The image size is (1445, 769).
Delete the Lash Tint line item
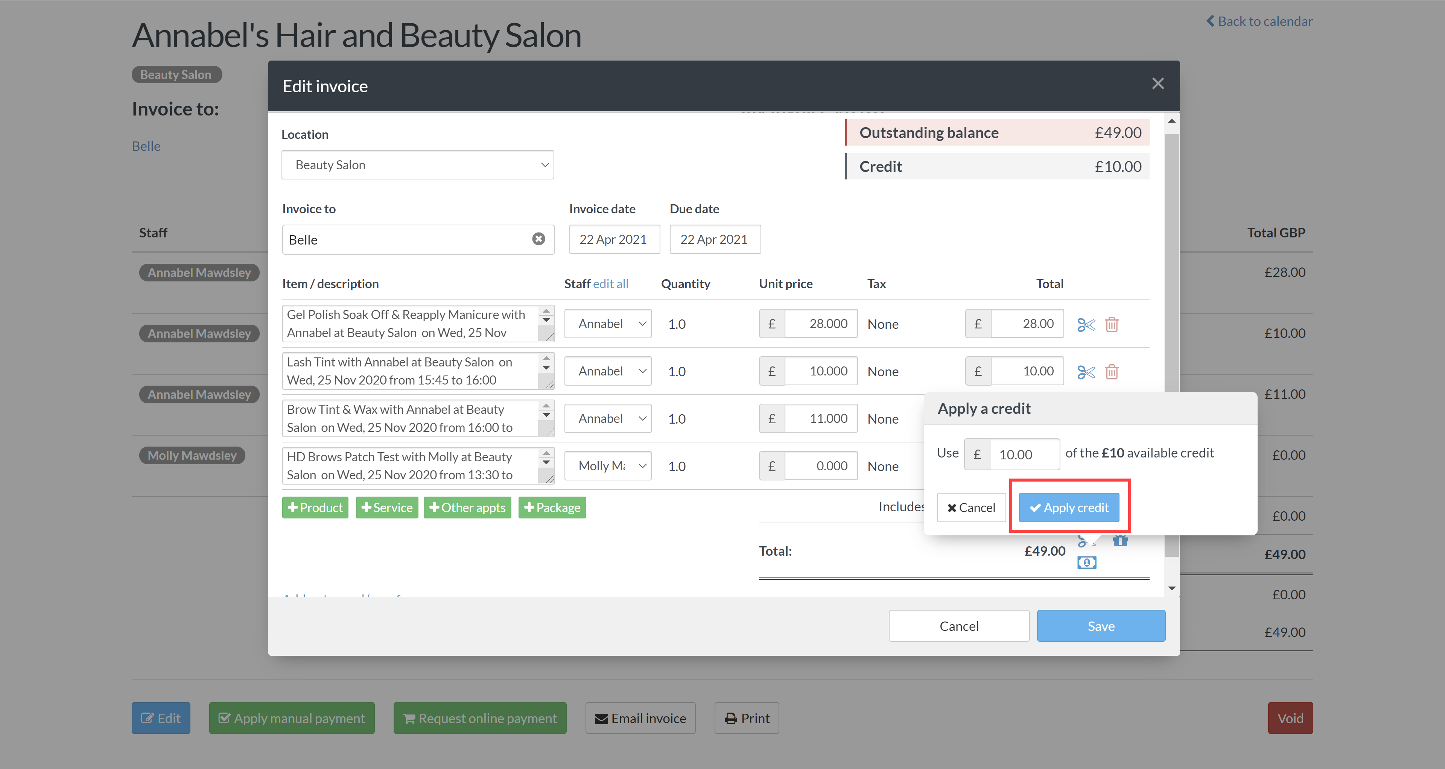tap(1111, 371)
